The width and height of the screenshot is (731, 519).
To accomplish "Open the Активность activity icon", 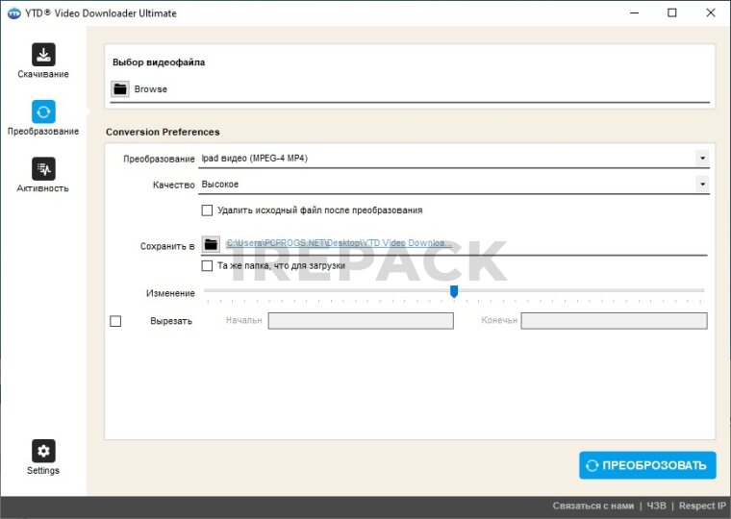I will [43, 169].
